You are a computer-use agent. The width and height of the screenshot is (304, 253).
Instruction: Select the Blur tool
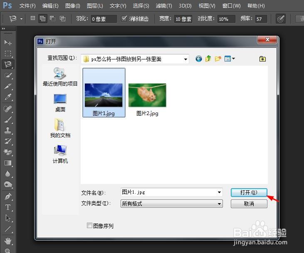coord(8,174)
